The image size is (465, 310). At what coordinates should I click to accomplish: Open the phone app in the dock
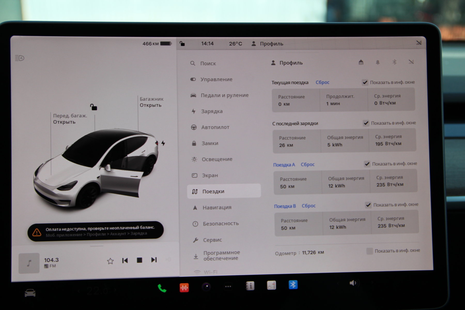(162, 288)
